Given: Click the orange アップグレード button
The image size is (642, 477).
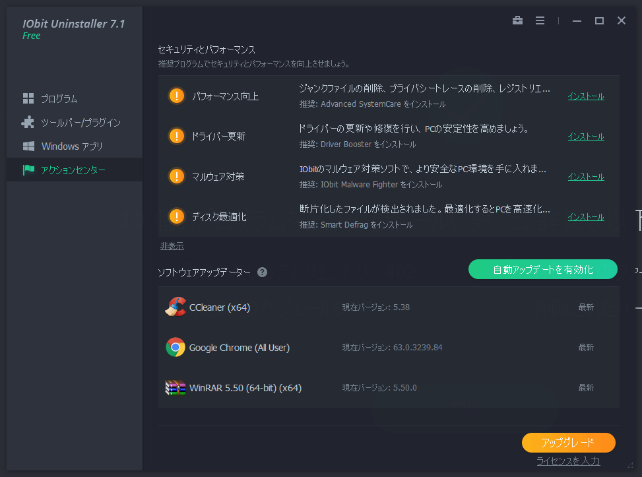Looking at the screenshot, I should (x=568, y=443).
